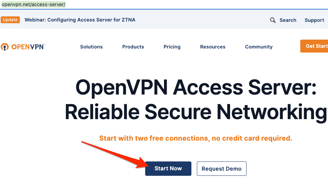Click the orange two free connections tagline
The width and height of the screenshot is (328, 185).
pyautogui.click(x=195, y=138)
